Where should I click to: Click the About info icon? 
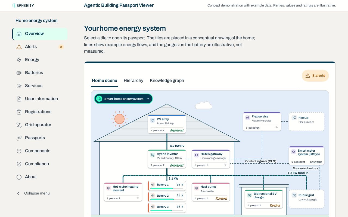coord(19,177)
